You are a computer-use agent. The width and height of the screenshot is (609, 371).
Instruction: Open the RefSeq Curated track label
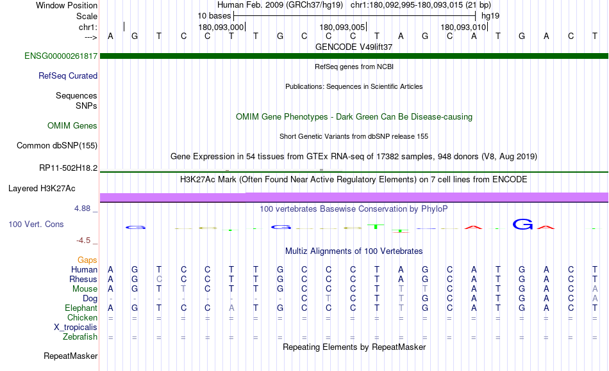pos(68,75)
